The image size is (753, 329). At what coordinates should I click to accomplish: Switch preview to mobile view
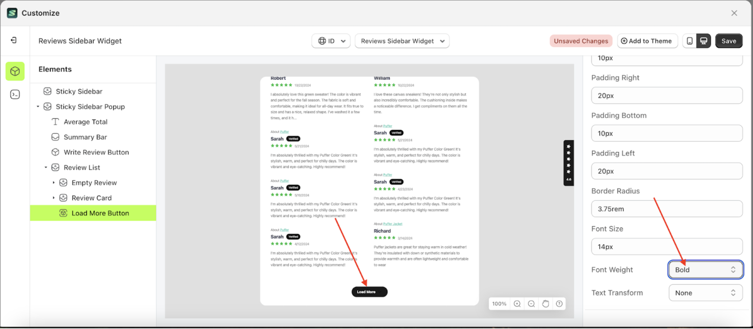point(690,41)
